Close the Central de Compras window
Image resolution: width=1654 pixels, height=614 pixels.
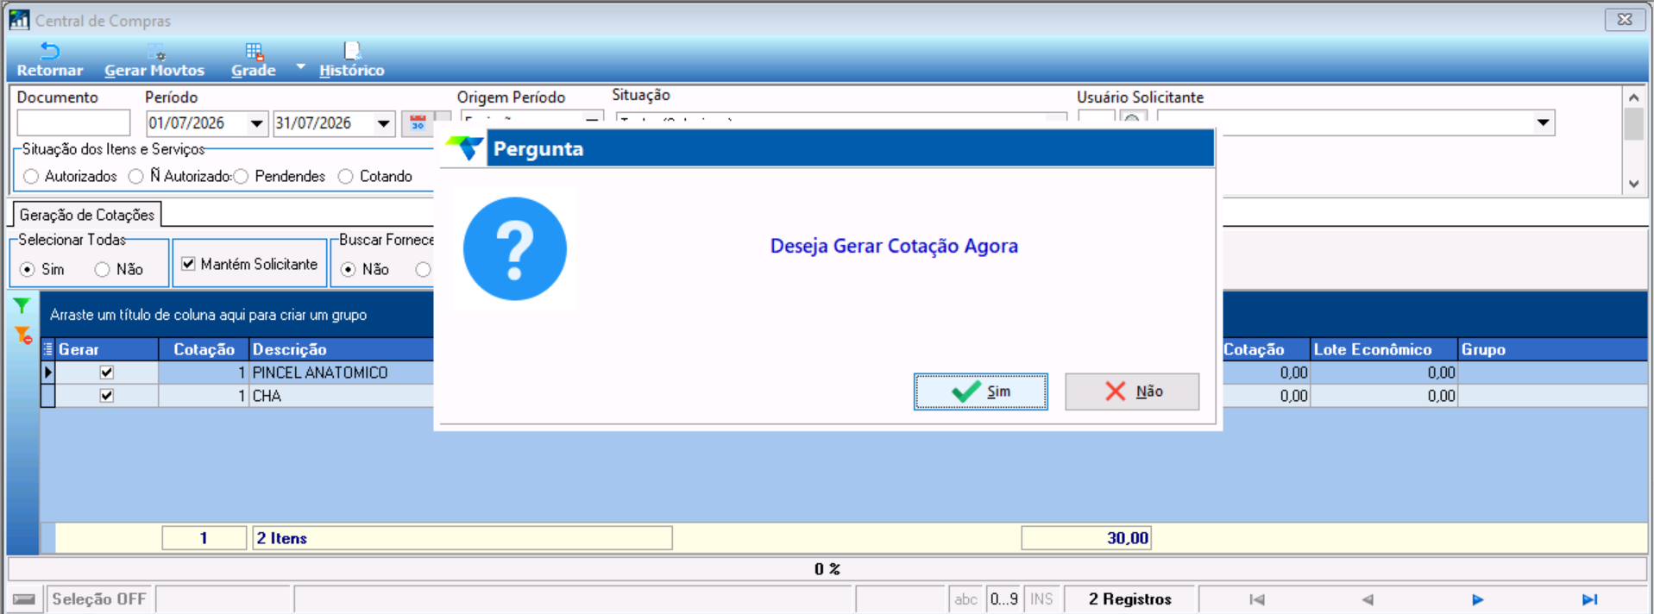[1625, 19]
